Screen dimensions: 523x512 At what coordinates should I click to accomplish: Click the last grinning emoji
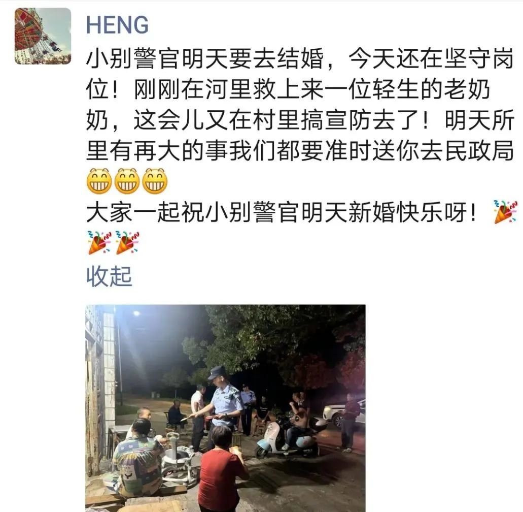[x=155, y=181]
